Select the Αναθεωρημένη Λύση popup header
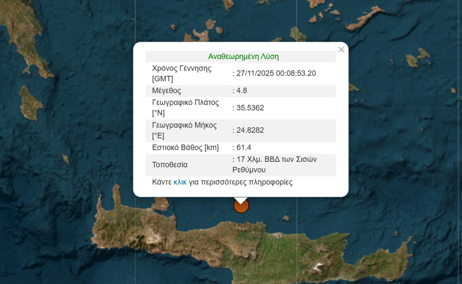This screenshot has width=462, height=284. (240, 56)
